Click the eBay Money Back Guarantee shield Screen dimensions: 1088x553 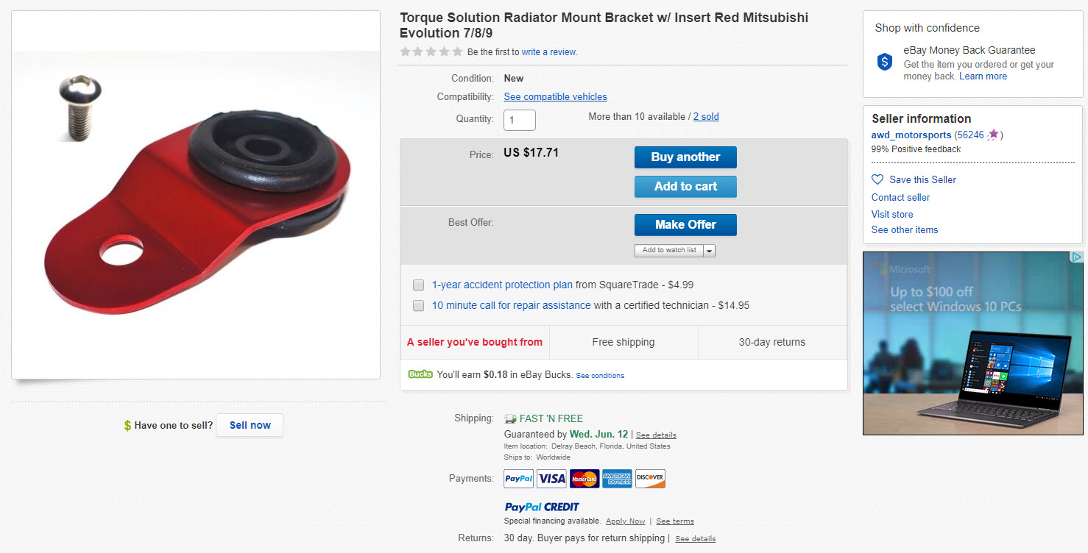point(885,62)
